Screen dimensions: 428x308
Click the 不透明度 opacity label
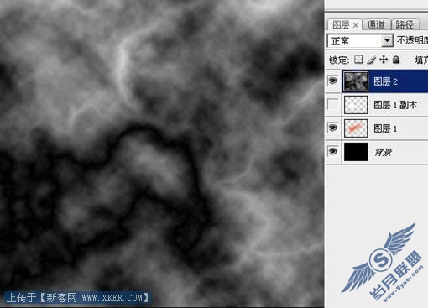(x=412, y=41)
